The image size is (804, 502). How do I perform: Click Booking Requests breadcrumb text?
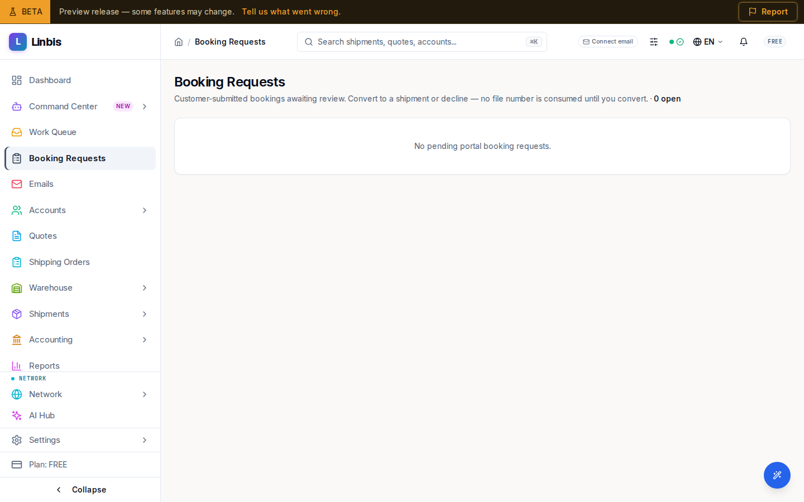(x=230, y=42)
